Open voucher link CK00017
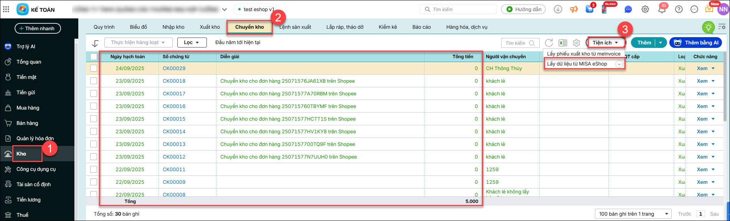This screenshot has width=730, height=221. pyautogui.click(x=174, y=94)
